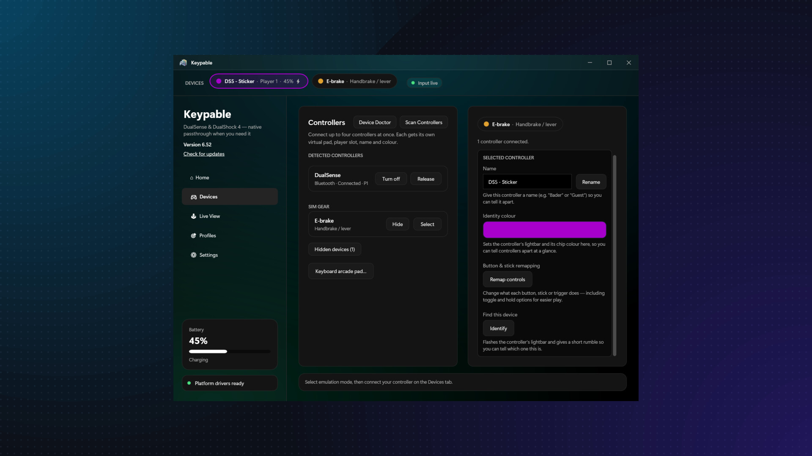812x456 pixels.
Task: Go to Settings in the sidebar
Action: pos(230,255)
